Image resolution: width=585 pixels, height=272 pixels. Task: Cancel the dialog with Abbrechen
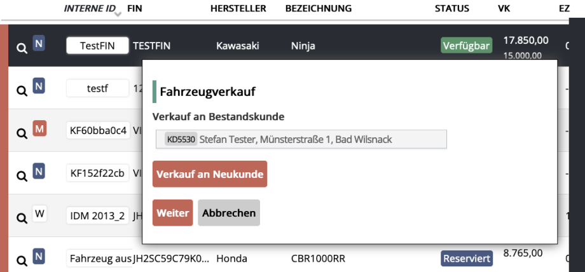[x=229, y=213]
